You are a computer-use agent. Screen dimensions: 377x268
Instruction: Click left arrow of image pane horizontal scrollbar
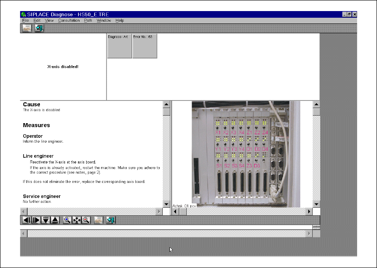tap(175, 212)
